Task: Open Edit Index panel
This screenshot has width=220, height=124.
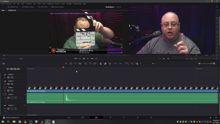Action: [43, 7]
